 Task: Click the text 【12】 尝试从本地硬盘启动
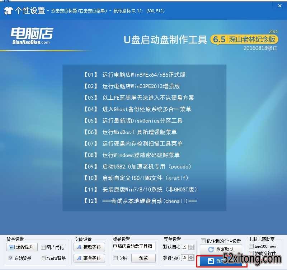[140, 201]
